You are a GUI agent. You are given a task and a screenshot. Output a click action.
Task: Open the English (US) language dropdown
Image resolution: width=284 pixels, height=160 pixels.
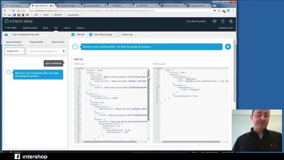15,52
